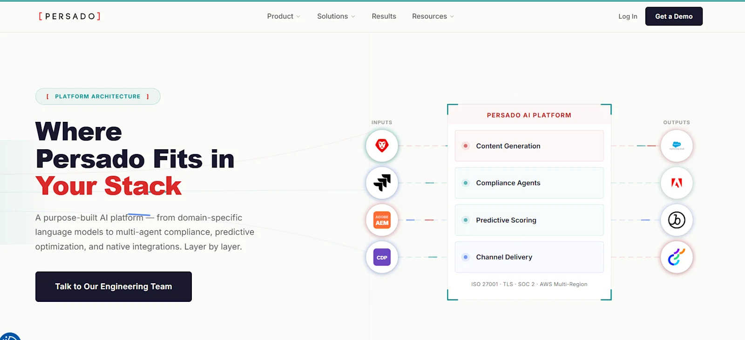Select the Braze output icon
The height and width of the screenshot is (340, 745).
[677, 220]
